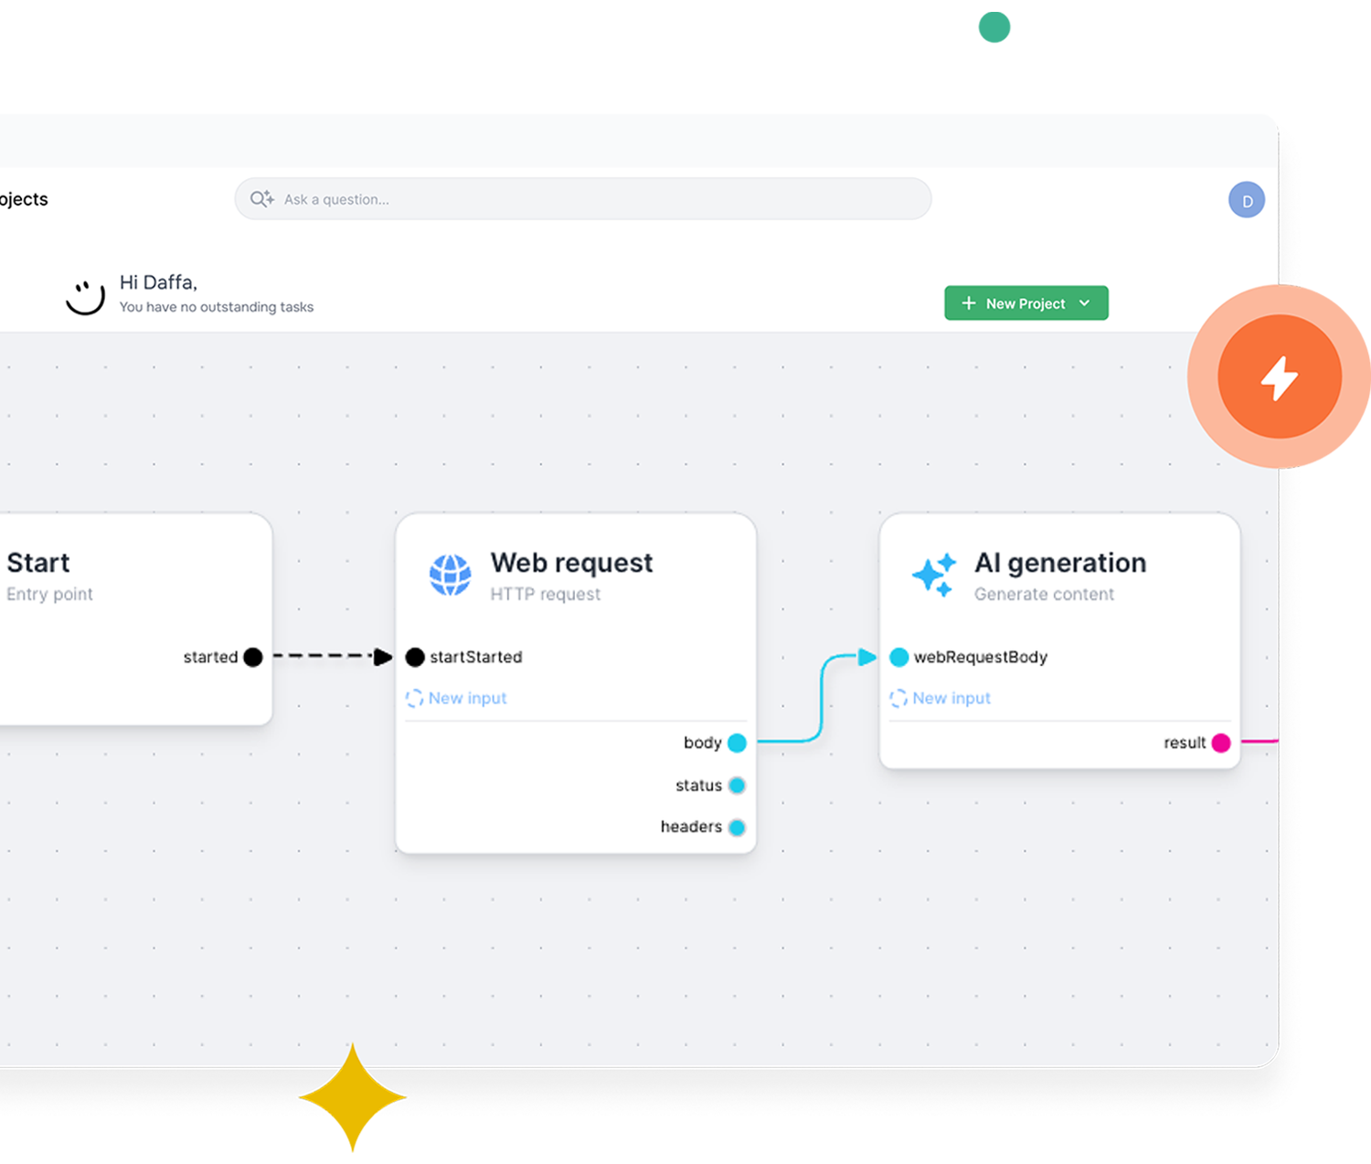Expand the New Project dropdown chevron

[1085, 302]
